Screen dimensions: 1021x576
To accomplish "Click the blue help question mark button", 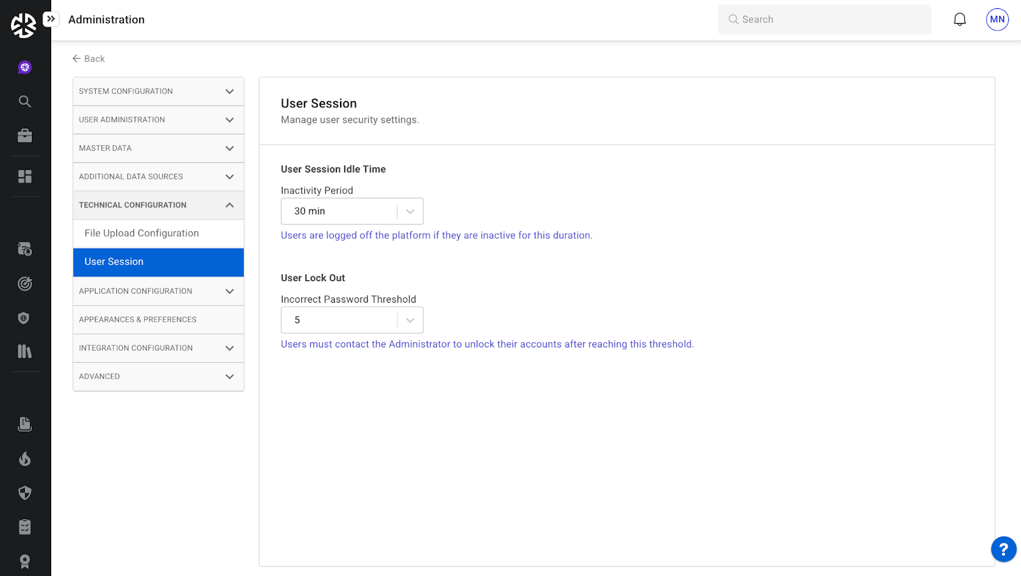I will click(1003, 549).
